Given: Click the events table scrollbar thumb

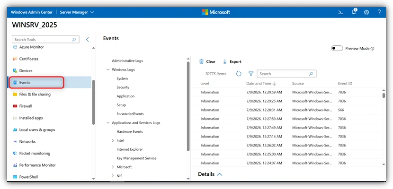Looking at the screenshot, I should (384, 95).
